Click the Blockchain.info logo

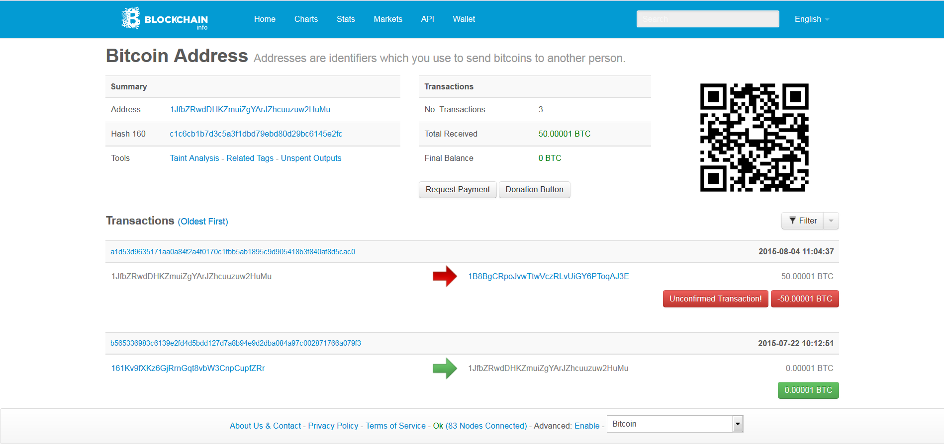(165, 18)
